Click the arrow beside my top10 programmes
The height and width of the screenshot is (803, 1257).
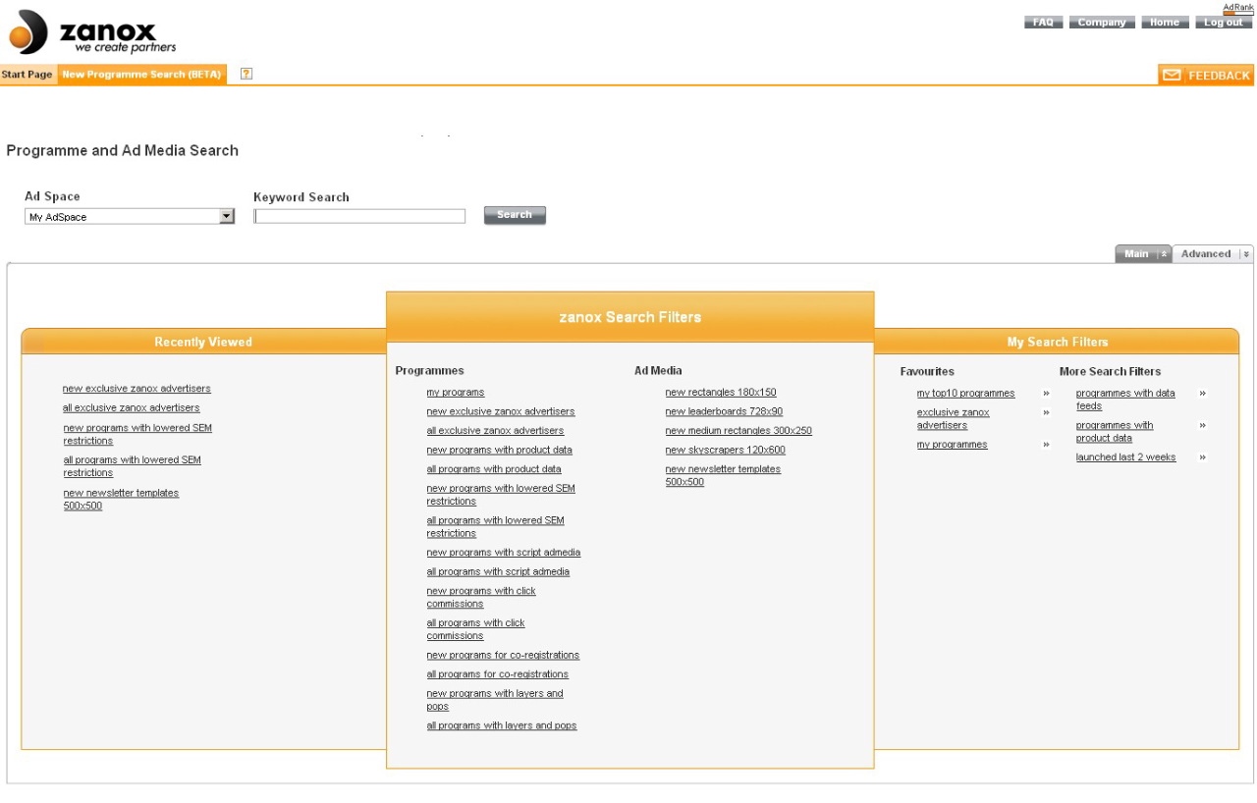1046,394
